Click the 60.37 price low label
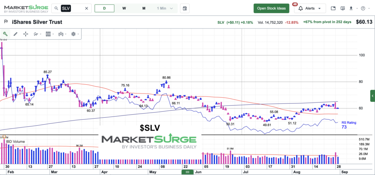The height and width of the screenshot is (175, 375). point(91,111)
